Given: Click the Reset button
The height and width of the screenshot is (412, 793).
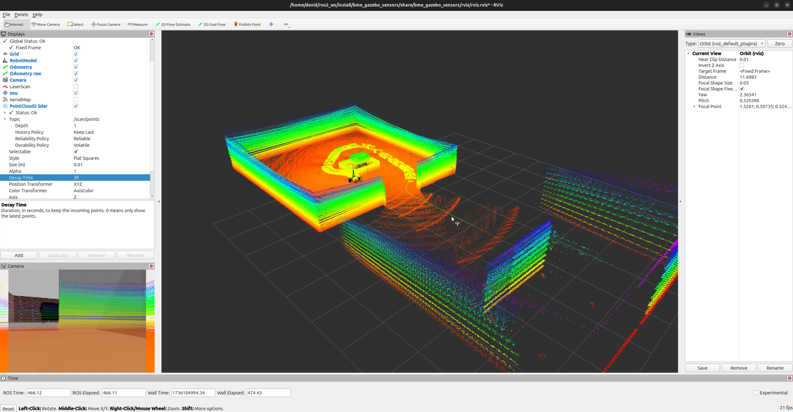Looking at the screenshot, I should click(x=8, y=408).
